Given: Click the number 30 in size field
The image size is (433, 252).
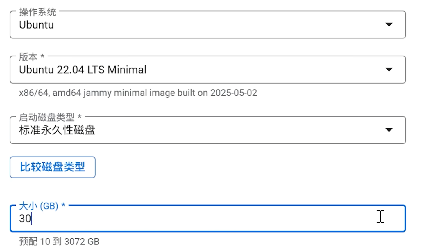Looking at the screenshot, I should point(25,219).
